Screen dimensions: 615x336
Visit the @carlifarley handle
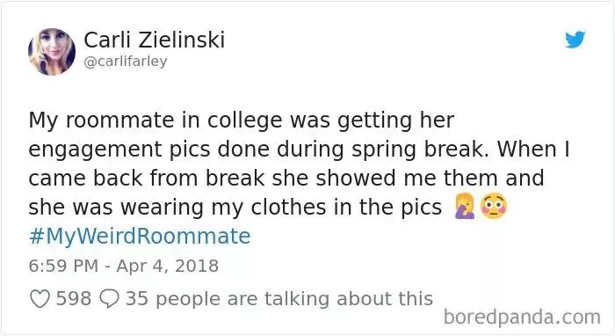pos(126,62)
